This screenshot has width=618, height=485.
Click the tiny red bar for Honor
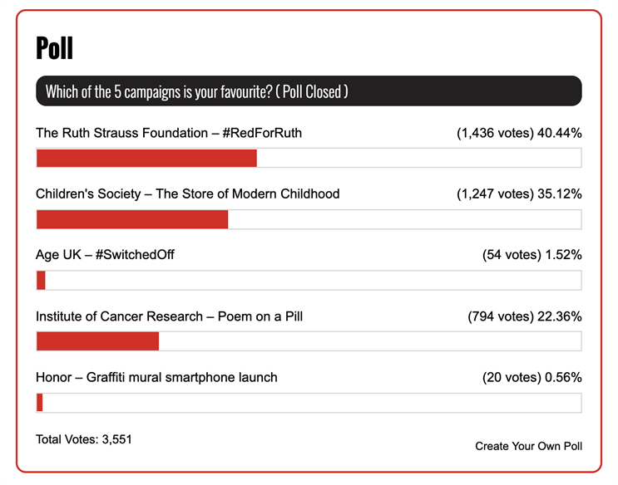coord(39,403)
